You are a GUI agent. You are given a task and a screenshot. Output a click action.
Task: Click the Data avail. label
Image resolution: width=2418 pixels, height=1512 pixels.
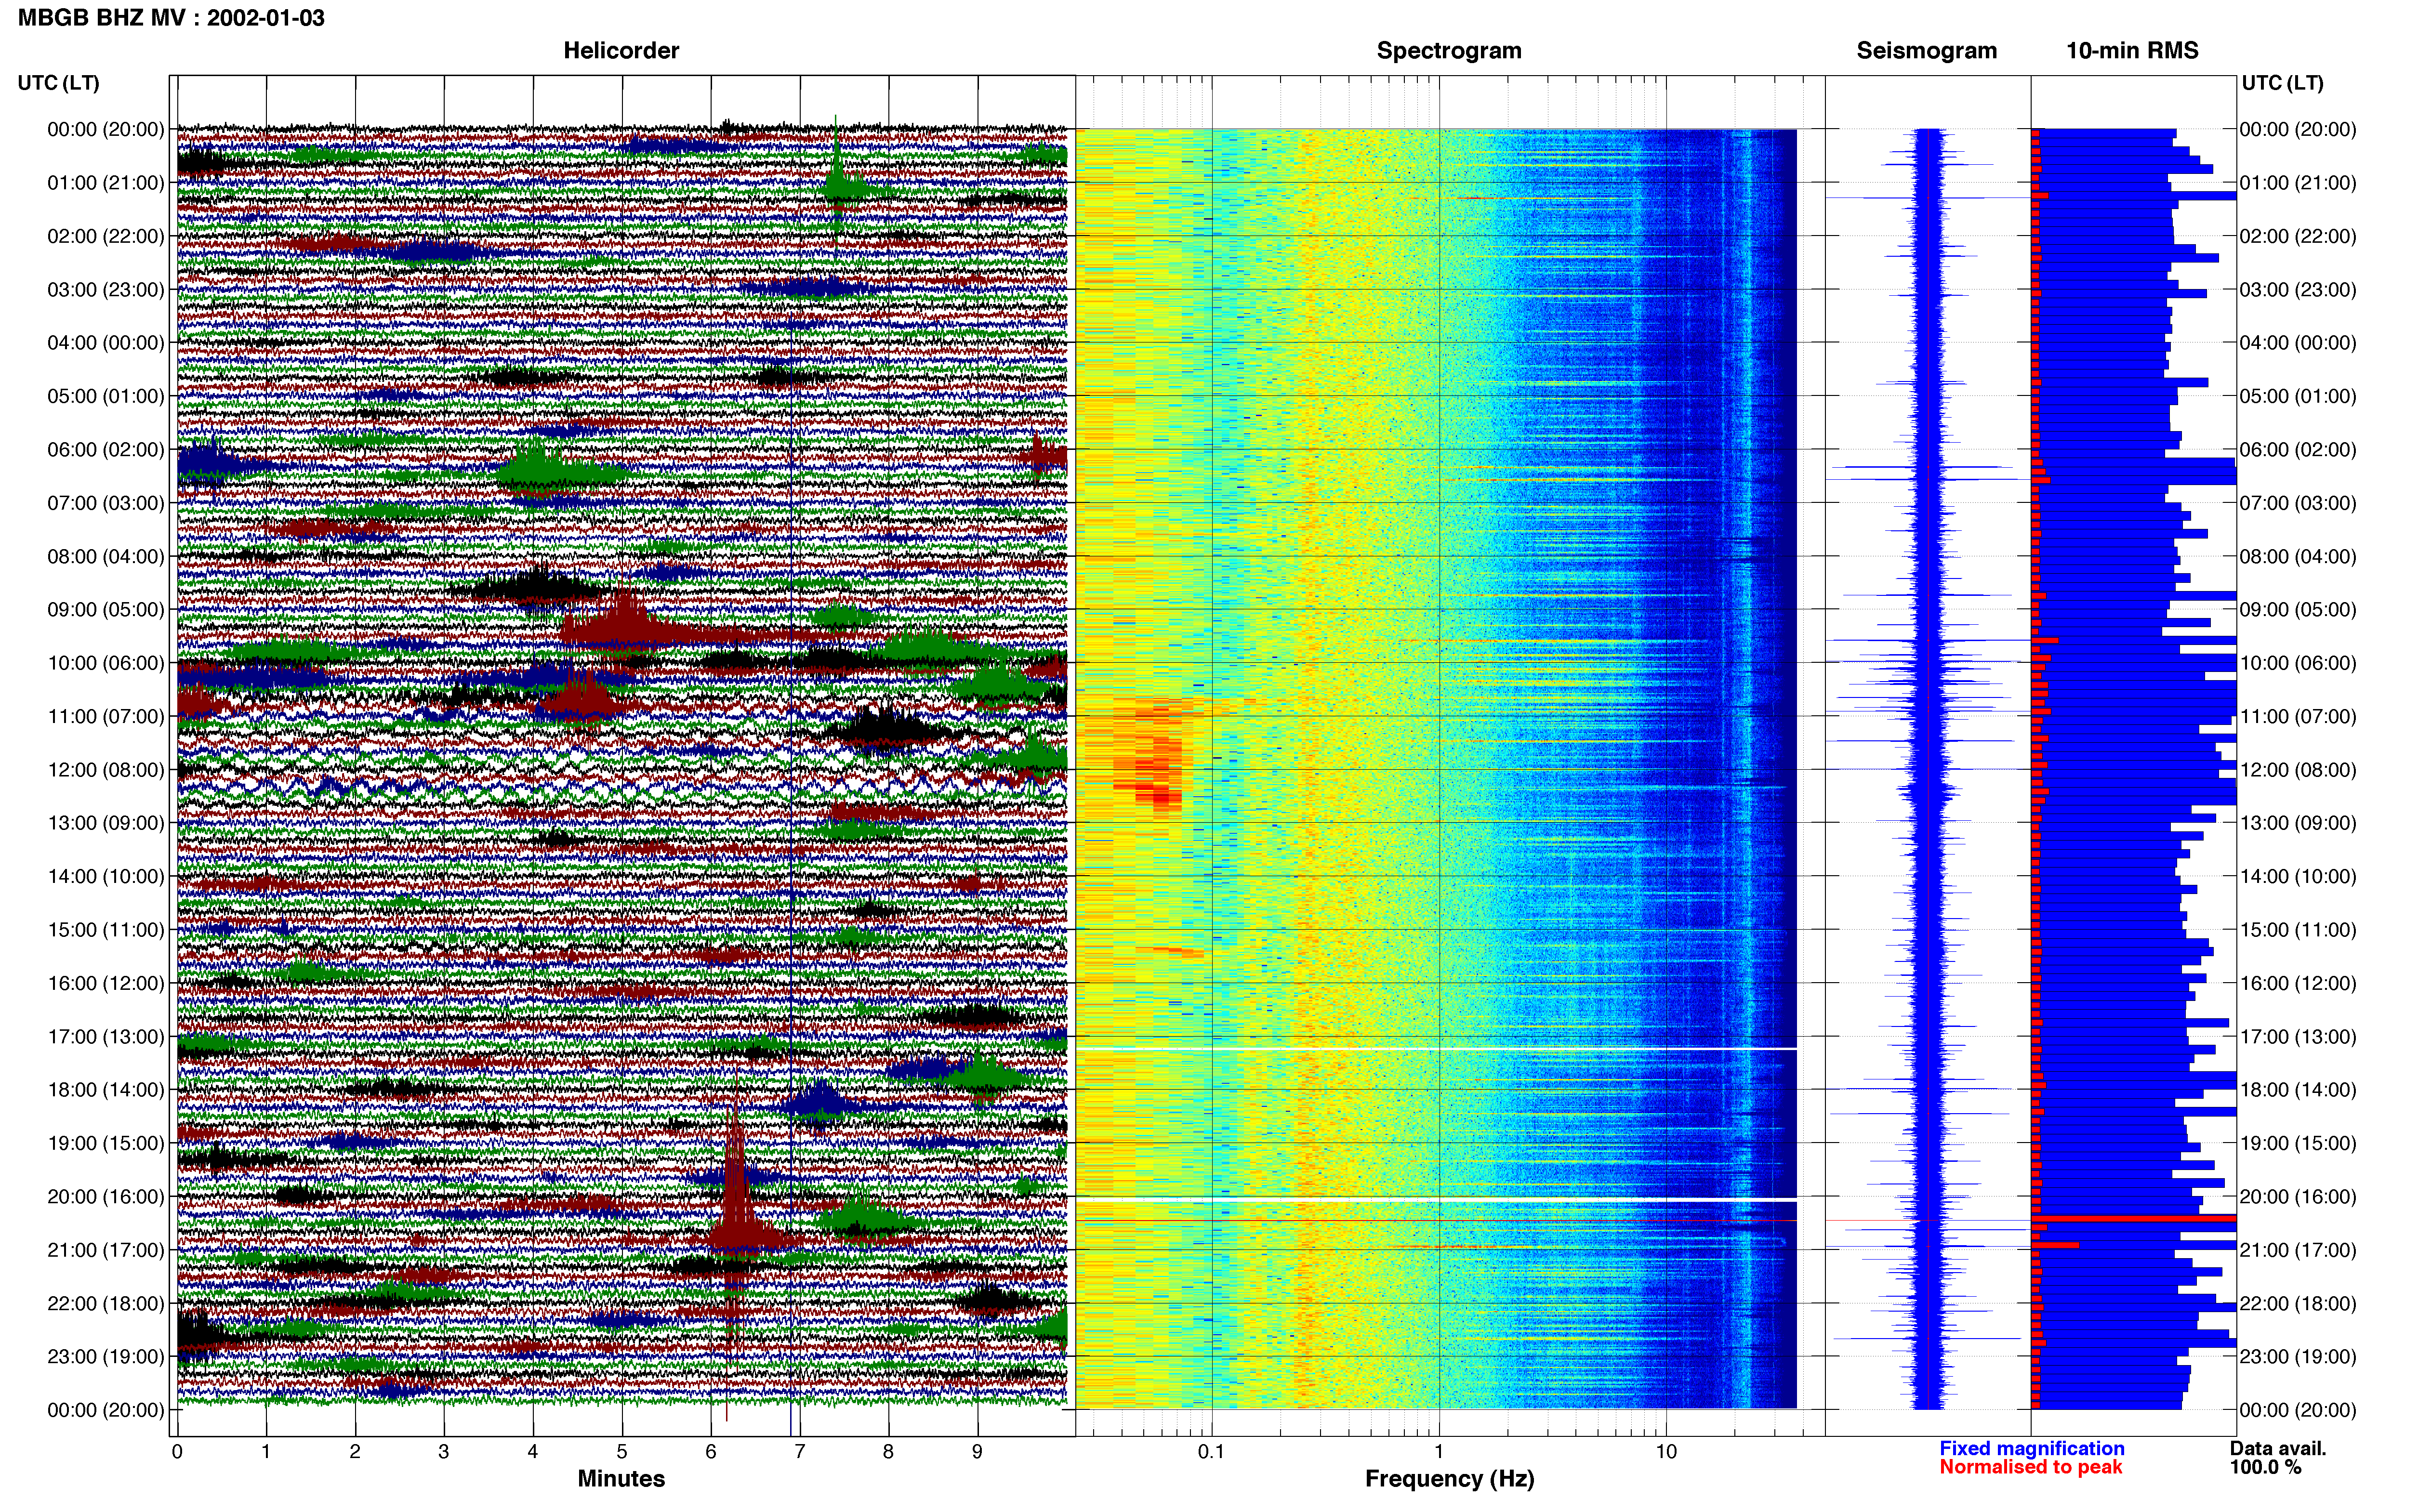pyautogui.click(x=2278, y=1448)
